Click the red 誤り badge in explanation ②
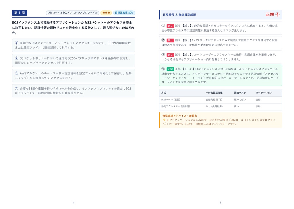 (170, 40)
